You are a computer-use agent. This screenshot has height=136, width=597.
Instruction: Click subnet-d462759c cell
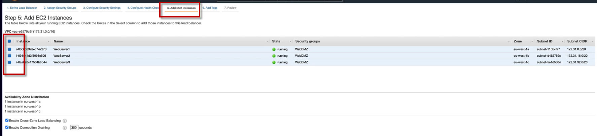pos(549,56)
